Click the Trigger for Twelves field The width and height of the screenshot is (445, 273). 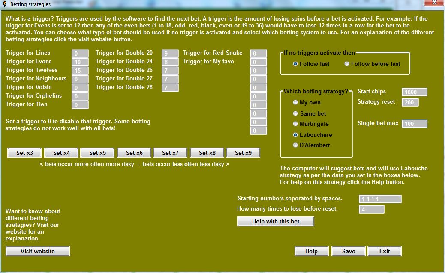point(80,70)
